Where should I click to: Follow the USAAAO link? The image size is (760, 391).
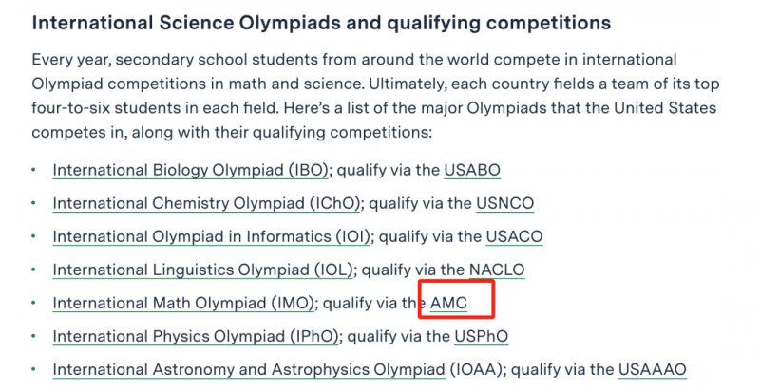[653, 370]
